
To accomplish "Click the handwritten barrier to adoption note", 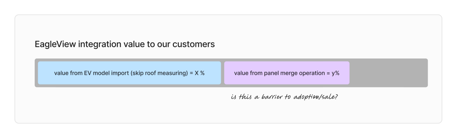I will tap(284, 97).
